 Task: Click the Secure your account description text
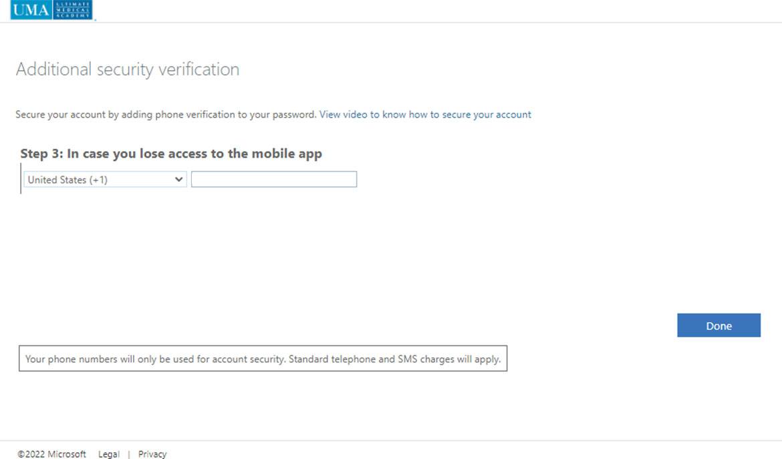tap(166, 115)
